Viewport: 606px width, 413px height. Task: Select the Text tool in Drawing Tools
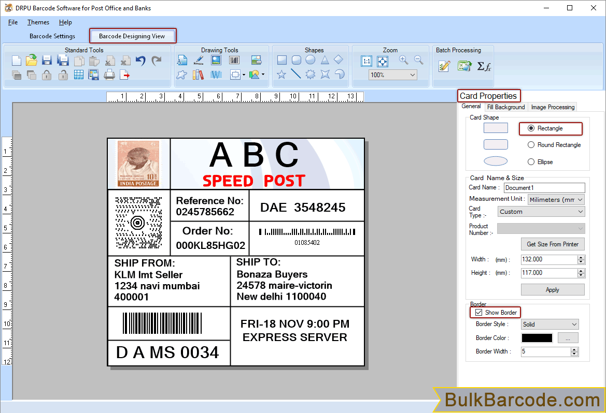[182, 60]
